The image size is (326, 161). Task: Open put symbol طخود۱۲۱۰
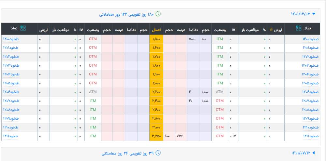(11, 127)
